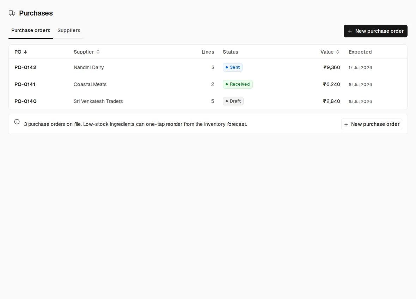
Task: Click the 17 Jul 2026 expected date
Action: pos(360,68)
